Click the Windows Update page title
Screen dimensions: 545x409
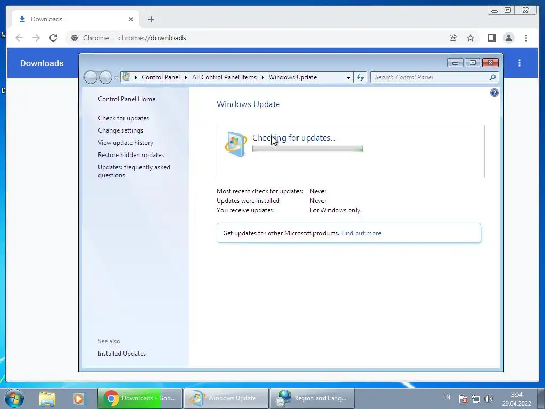pos(248,104)
